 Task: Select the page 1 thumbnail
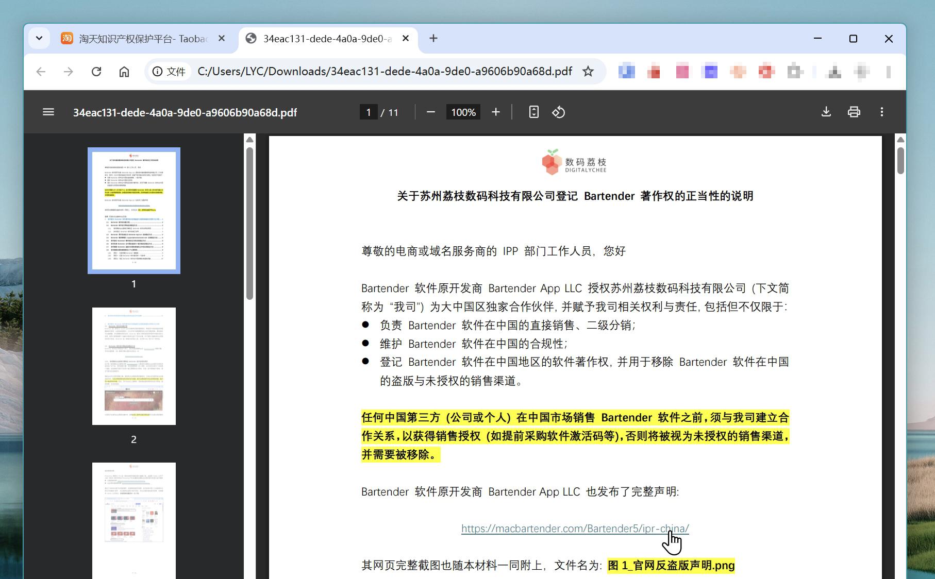pyautogui.click(x=134, y=211)
